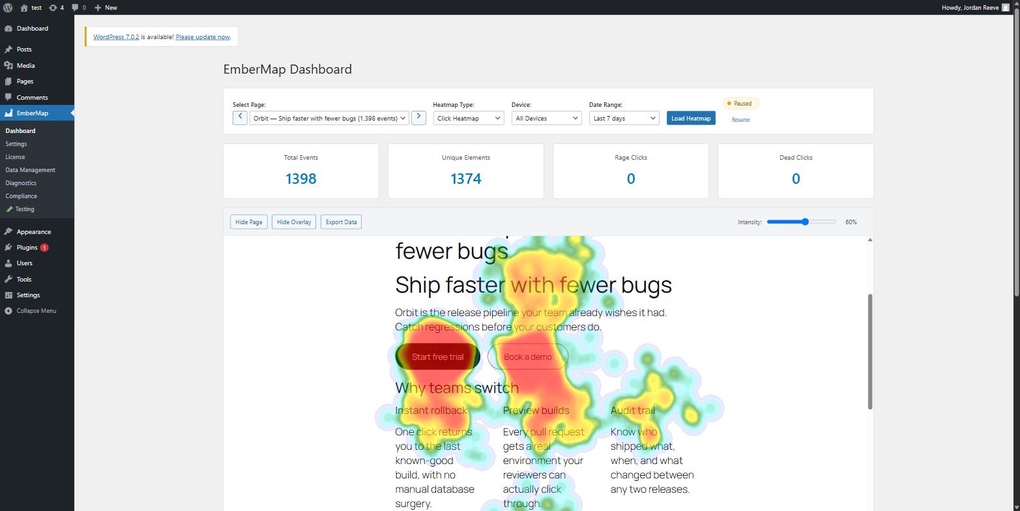Image resolution: width=1020 pixels, height=511 pixels.
Task: Click the Export Data button
Action: tap(341, 222)
